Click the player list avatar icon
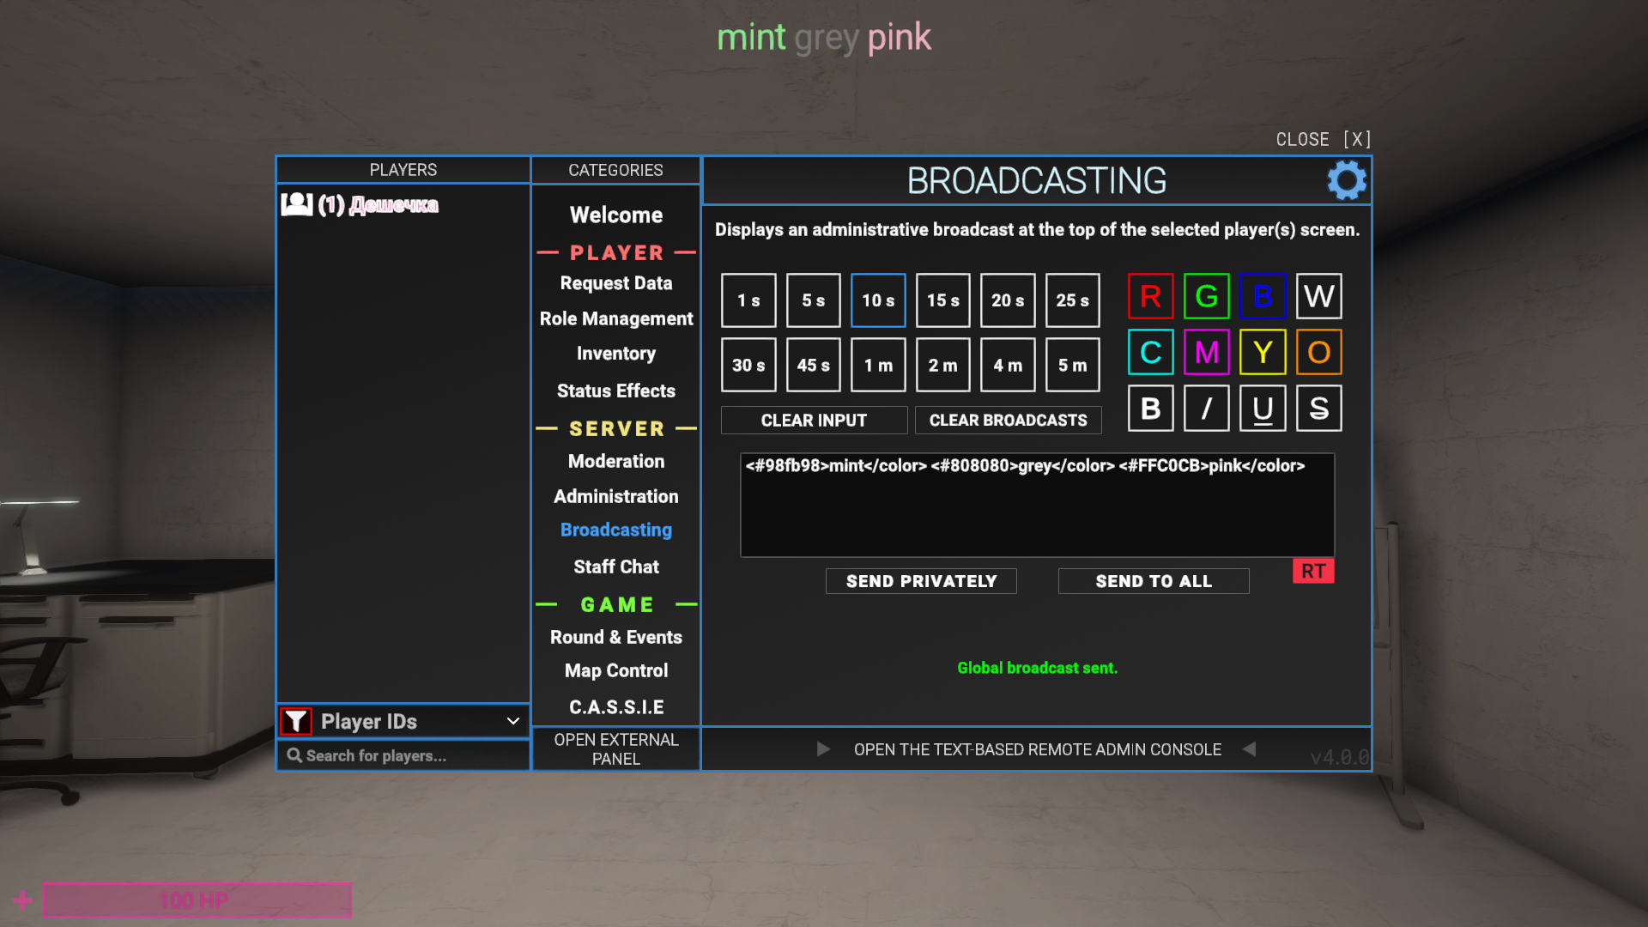The width and height of the screenshot is (1648, 927). pyautogui.click(x=297, y=204)
